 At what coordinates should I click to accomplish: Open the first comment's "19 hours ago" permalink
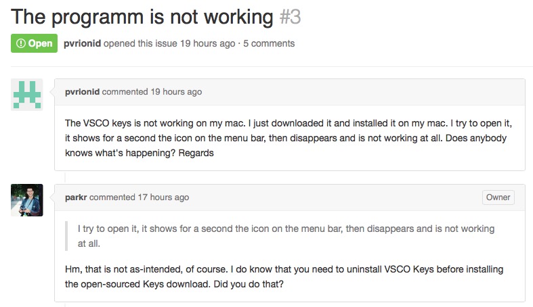pyautogui.click(x=176, y=91)
